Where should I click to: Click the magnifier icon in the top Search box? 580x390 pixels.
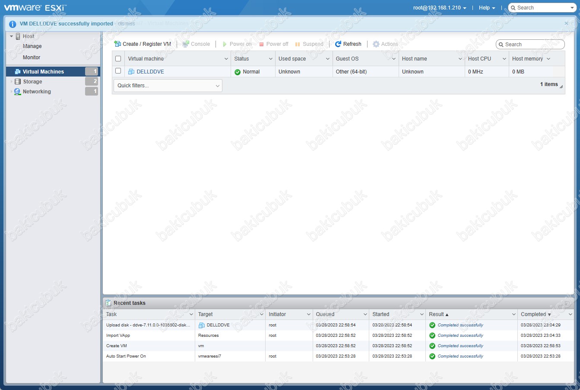click(x=513, y=8)
